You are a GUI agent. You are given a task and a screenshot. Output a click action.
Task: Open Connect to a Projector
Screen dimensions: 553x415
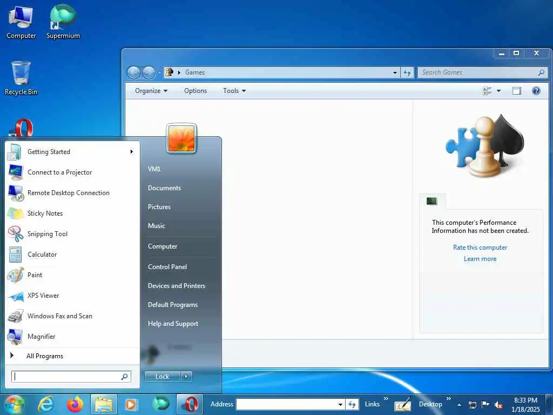(72, 172)
